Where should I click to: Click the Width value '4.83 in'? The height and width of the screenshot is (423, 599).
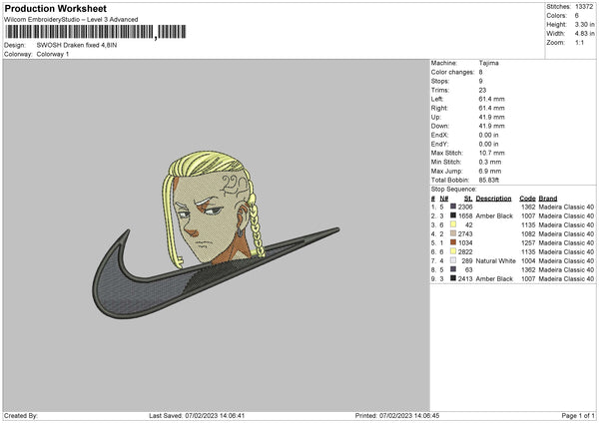[584, 34]
